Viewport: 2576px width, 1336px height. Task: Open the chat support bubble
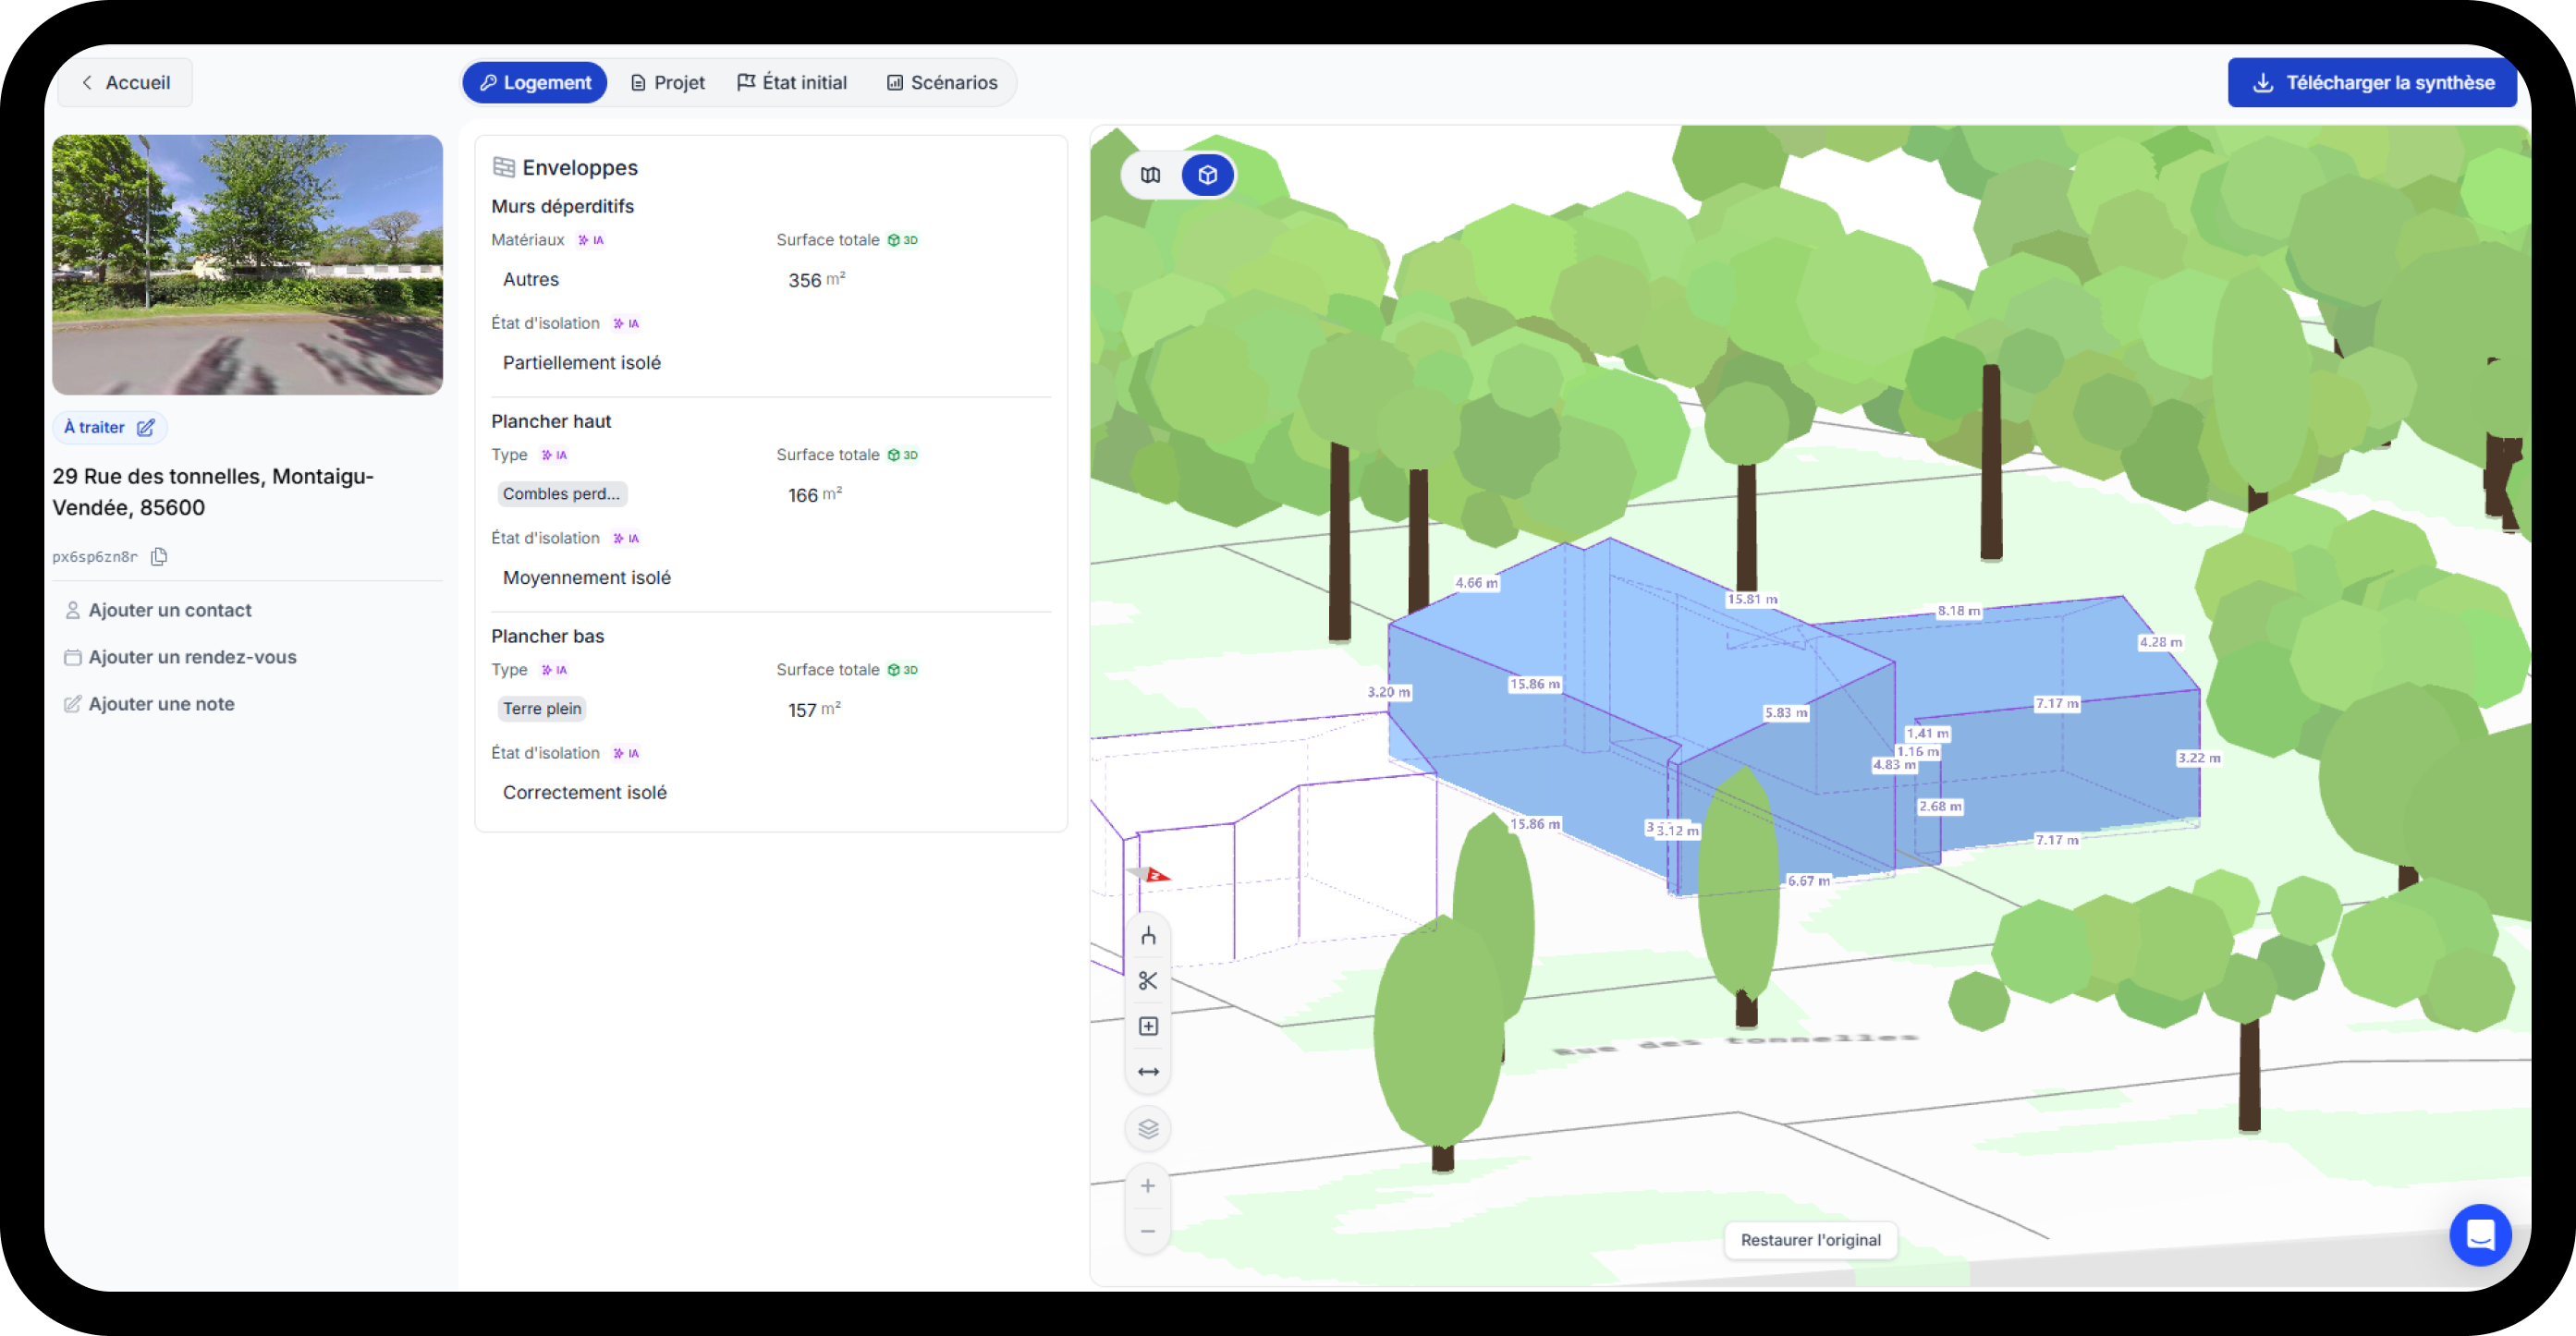point(2480,1235)
